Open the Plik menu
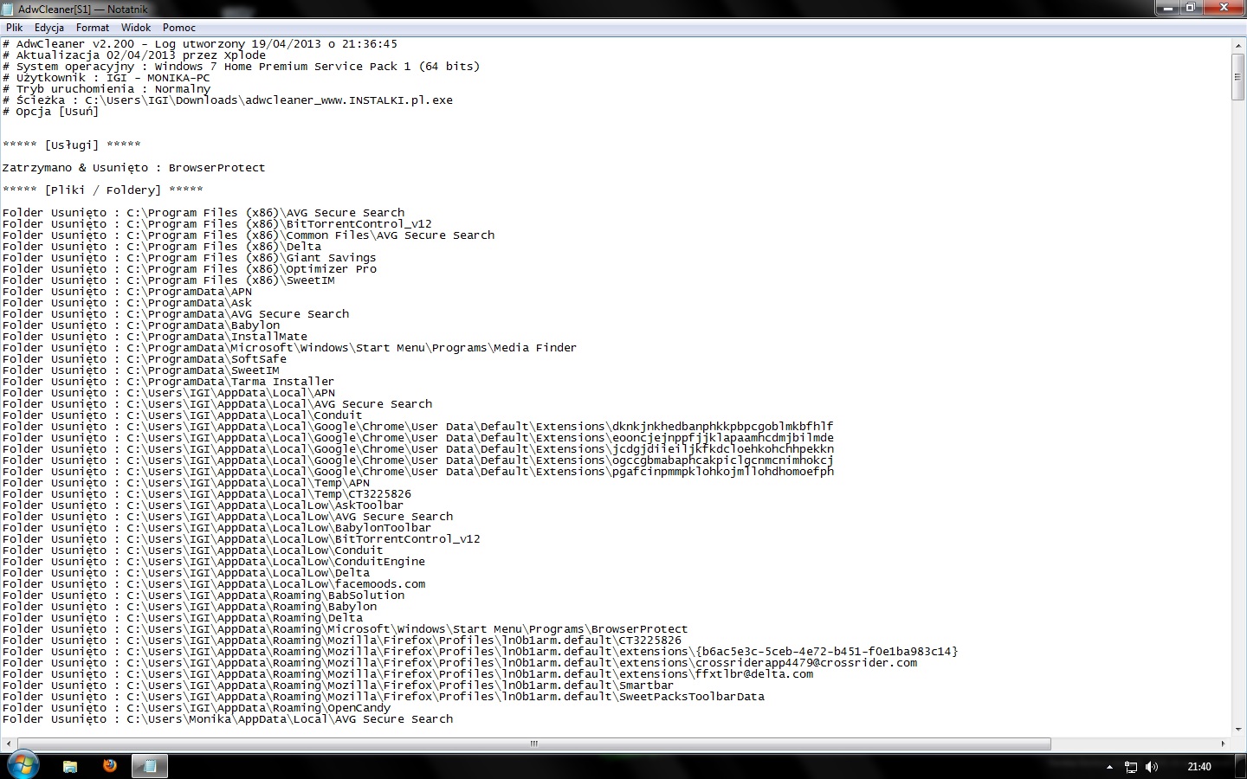Viewport: 1247px width, 779px height. (14, 28)
